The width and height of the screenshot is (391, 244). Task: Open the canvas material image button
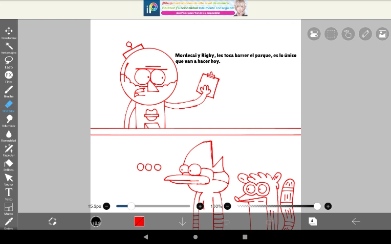tap(382, 34)
